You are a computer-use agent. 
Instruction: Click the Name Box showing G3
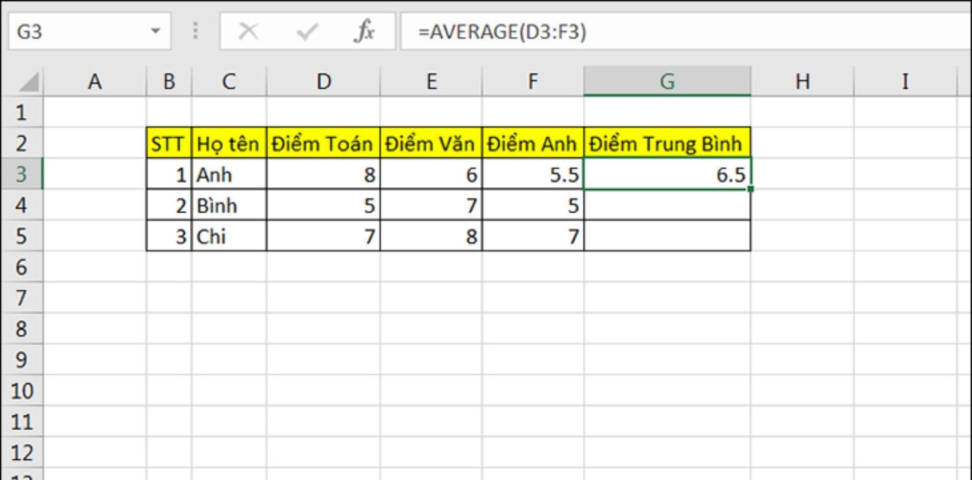point(89,31)
